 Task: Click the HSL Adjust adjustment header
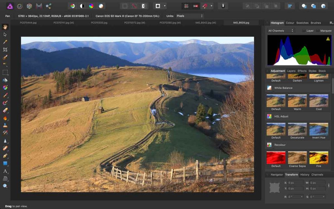[x=281, y=116]
